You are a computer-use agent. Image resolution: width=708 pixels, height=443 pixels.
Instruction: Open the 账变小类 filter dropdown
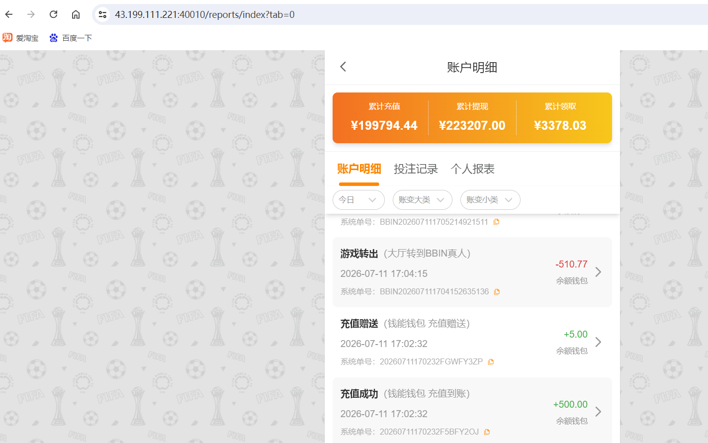(490, 200)
